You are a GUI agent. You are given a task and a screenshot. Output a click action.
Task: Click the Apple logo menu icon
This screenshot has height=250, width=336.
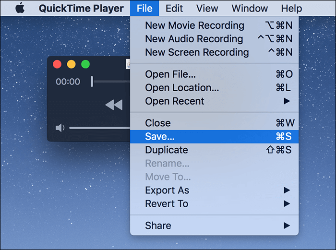point(19,9)
